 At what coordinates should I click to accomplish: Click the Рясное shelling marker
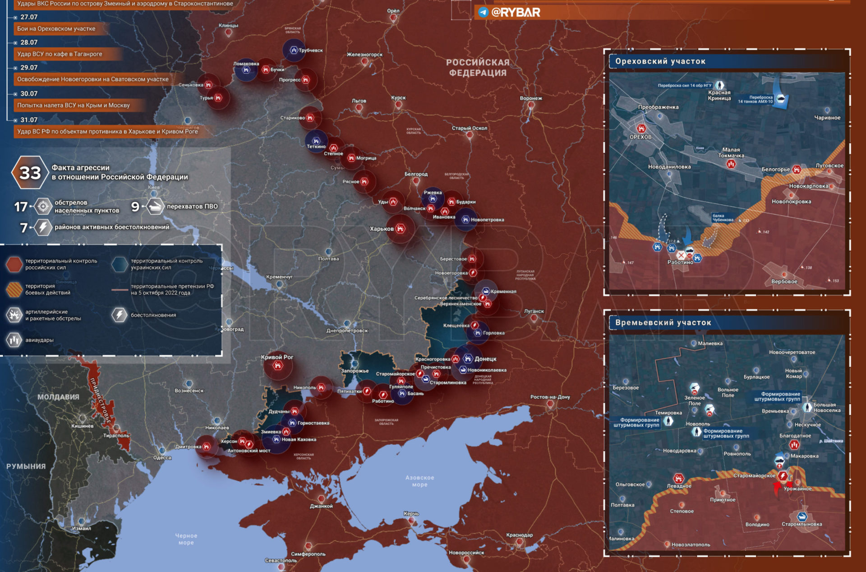(364, 181)
